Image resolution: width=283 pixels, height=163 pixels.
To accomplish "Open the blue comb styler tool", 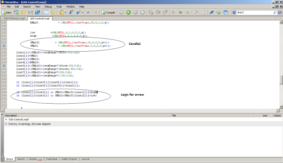I will [x=211, y=13].
